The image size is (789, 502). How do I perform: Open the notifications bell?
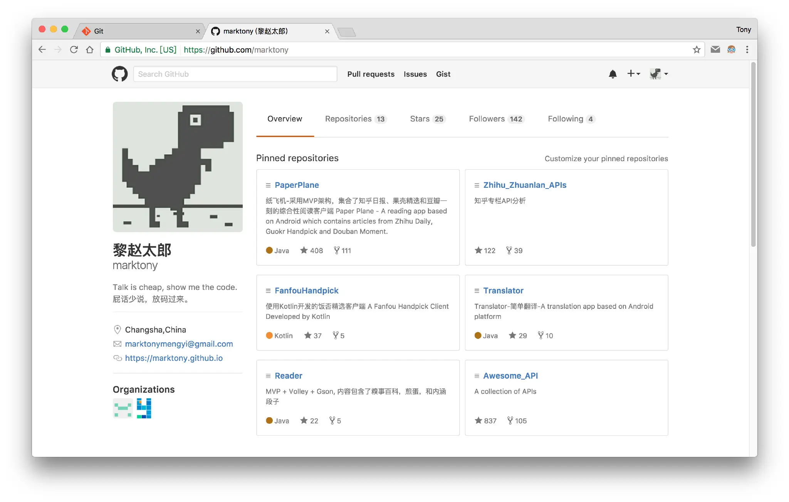613,74
